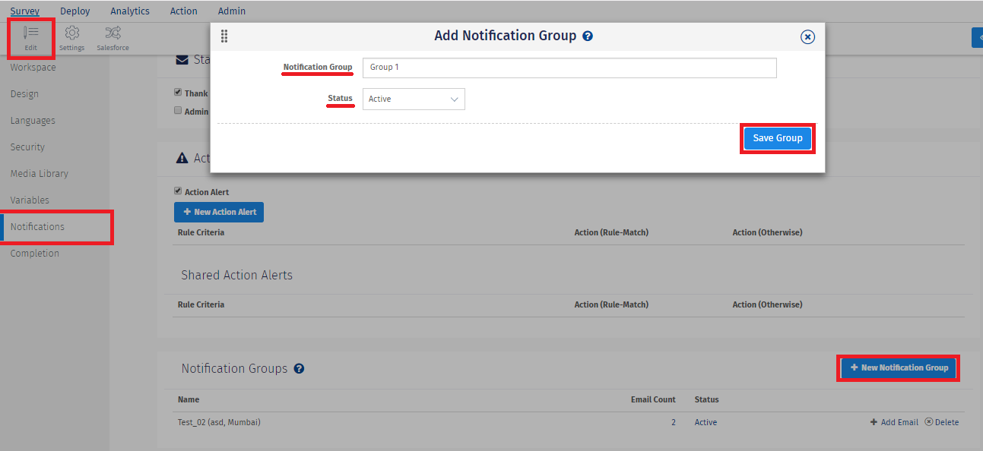Open the Salesforce integration icon
This screenshot has width=983, height=451.
pos(113,33)
